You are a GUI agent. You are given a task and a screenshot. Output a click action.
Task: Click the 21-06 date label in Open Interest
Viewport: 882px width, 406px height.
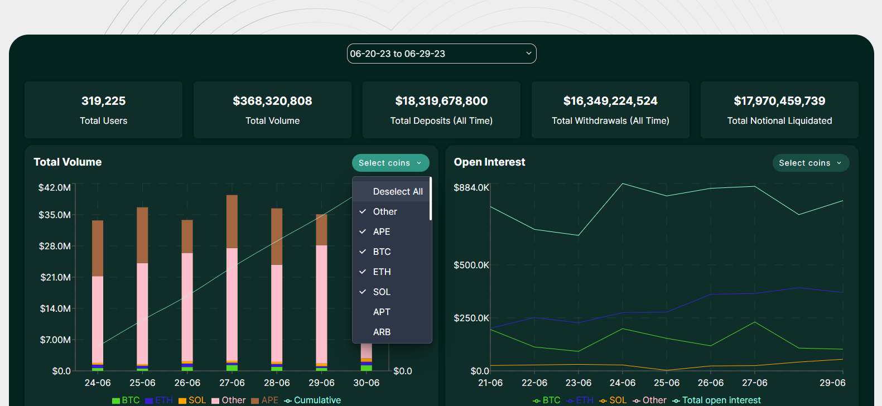490,383
